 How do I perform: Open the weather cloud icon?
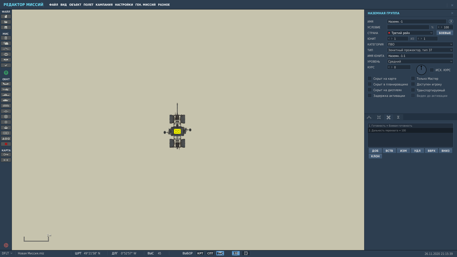pos(5,43)
